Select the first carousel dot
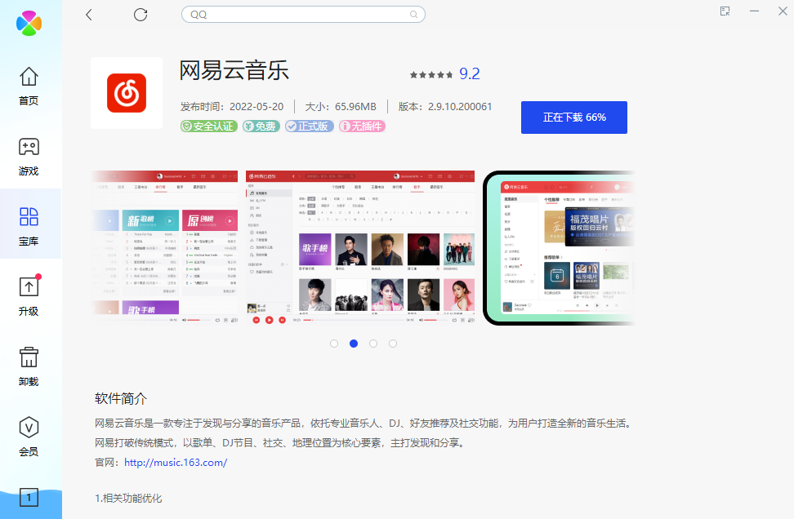 pos(334,344)
